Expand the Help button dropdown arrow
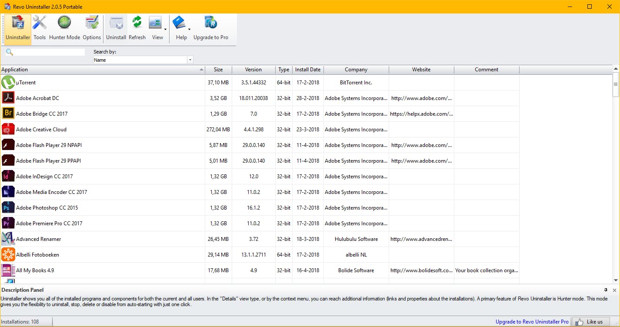Viewport: 620px width, 327px height. point(190,29)
